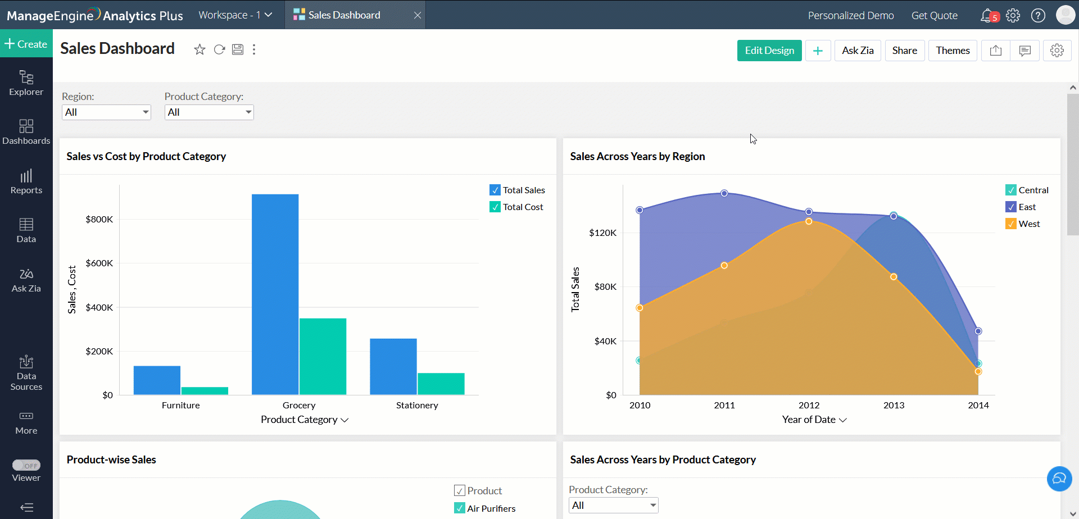Open Data Sources in the sidebar
The image size is (1079, 519).
[26, 373]
